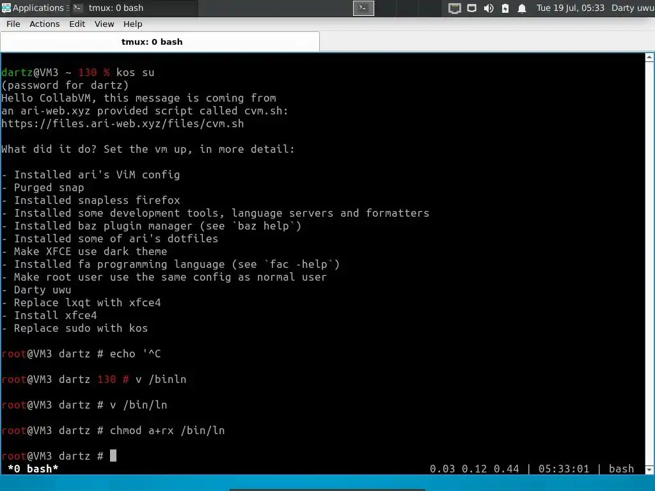Click the terminal cursor at the last prompt
The image size is (655, 491).
[113, 455]
